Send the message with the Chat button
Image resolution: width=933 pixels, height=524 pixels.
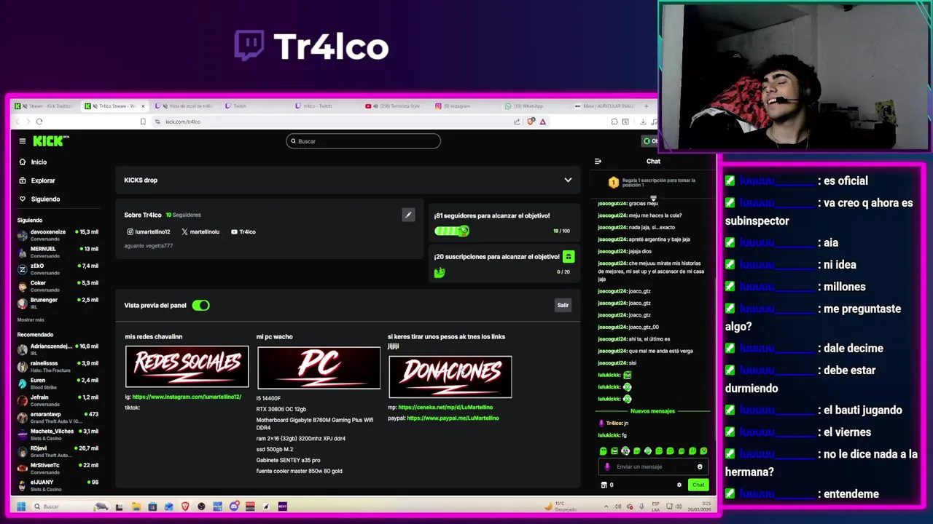point(698,485)
